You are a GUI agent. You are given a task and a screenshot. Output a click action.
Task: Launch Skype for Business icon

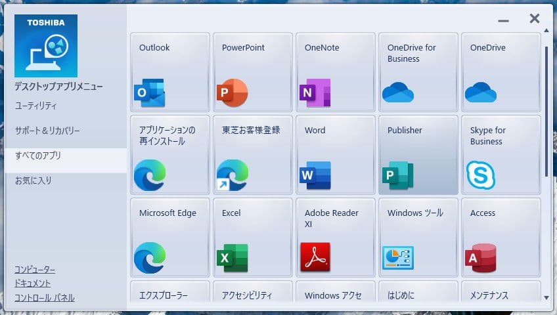pos(481,175)
